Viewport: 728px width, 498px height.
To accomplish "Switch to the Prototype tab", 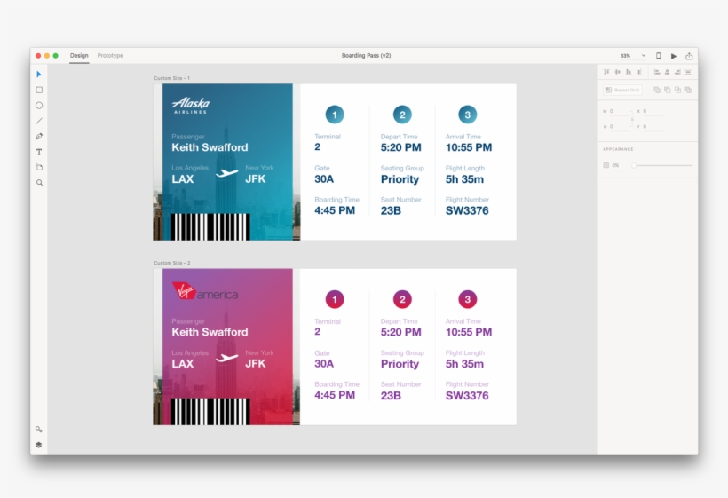I will [110, 56].
